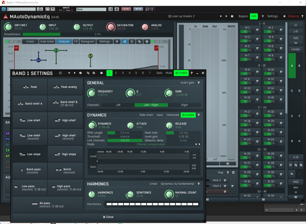This screenshot has width=306, height=224.
Task: Choose the Notch resonant filter
Action: pyautogui.click(x=65, y=171)
